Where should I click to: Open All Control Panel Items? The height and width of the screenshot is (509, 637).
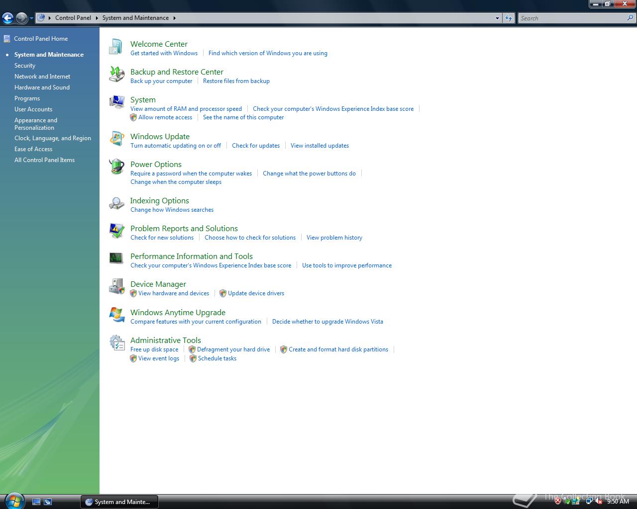(44, 160)
